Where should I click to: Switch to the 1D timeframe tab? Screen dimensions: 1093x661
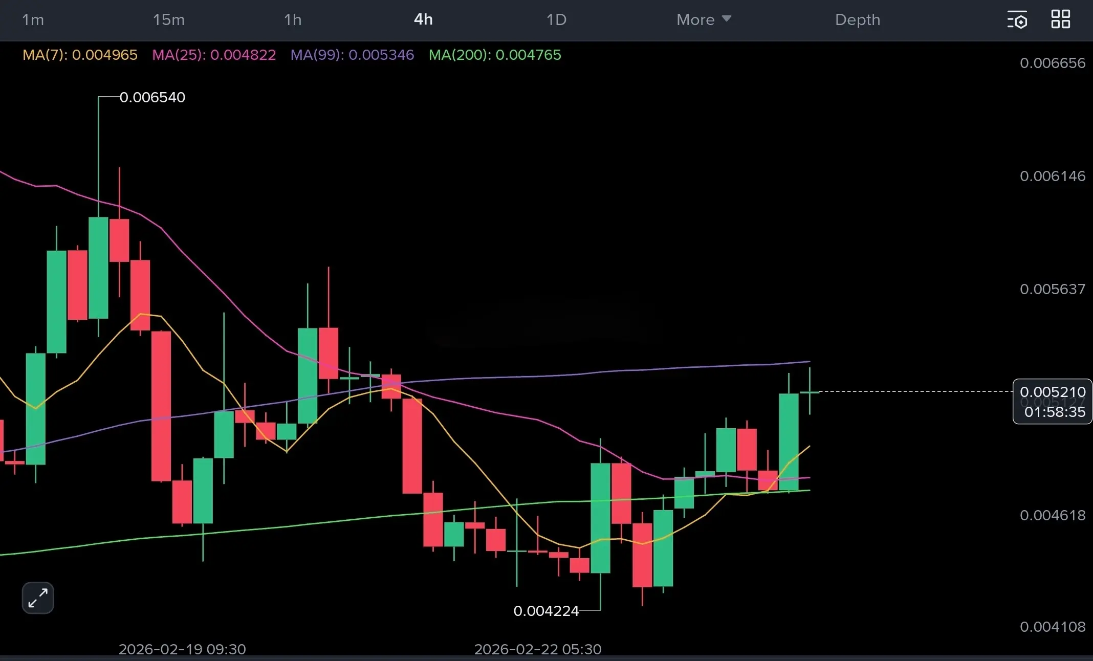coord(556,19)
